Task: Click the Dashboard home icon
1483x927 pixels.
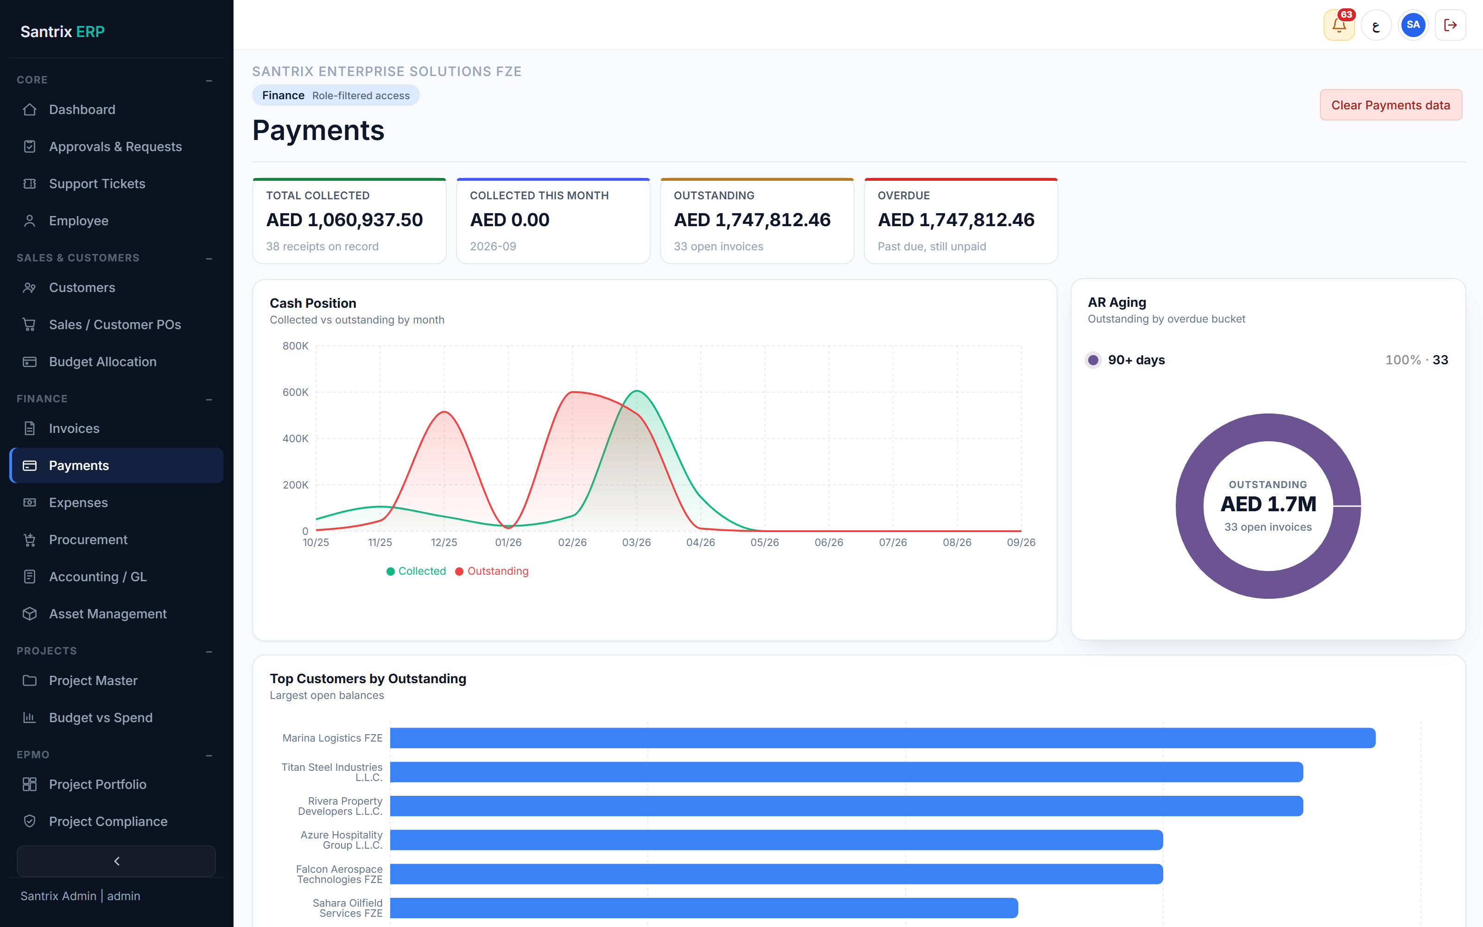Action: 29,110
